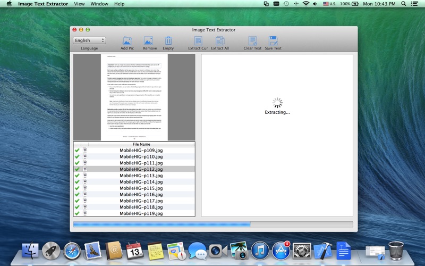This screenshot has width=425, height=266.
Task: Open the Mail stamp icon in the Dock
Action: (93, 251)
